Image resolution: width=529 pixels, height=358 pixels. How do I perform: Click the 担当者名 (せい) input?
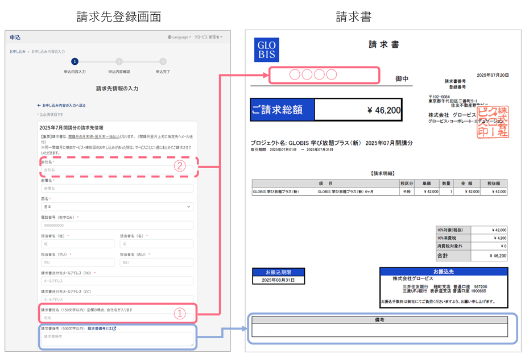coord(77,263)
